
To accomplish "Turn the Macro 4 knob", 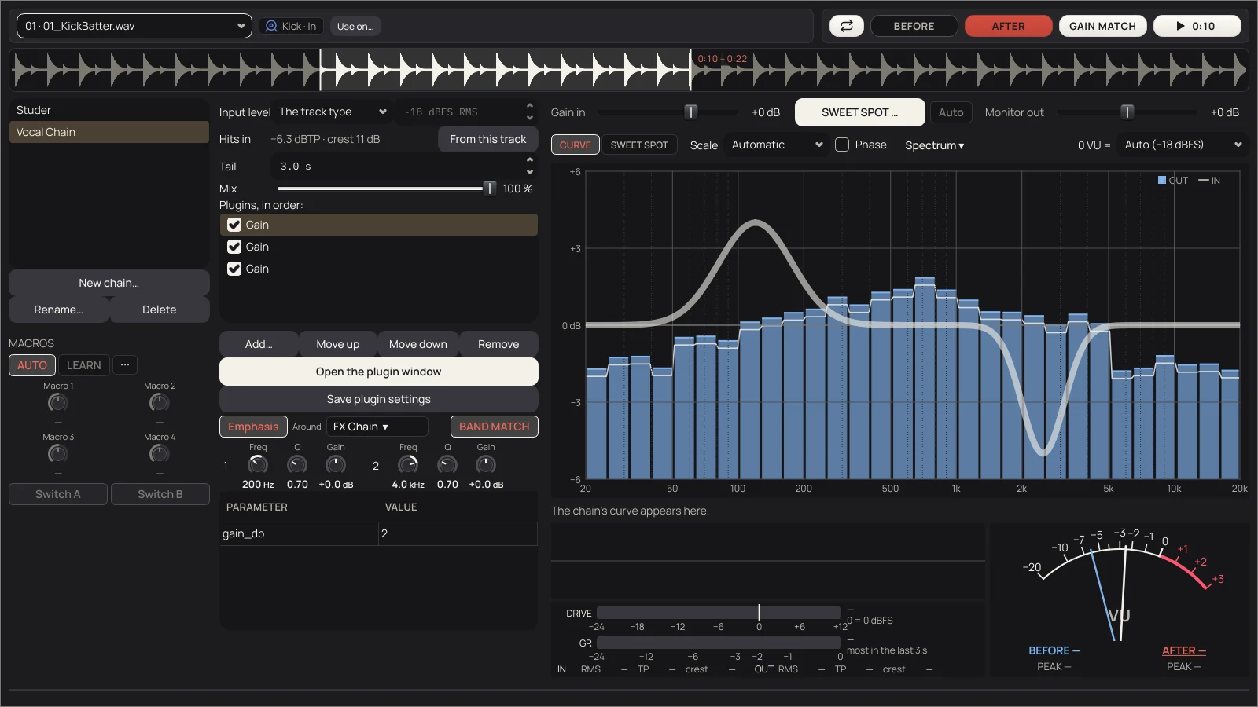I will 160,454.
